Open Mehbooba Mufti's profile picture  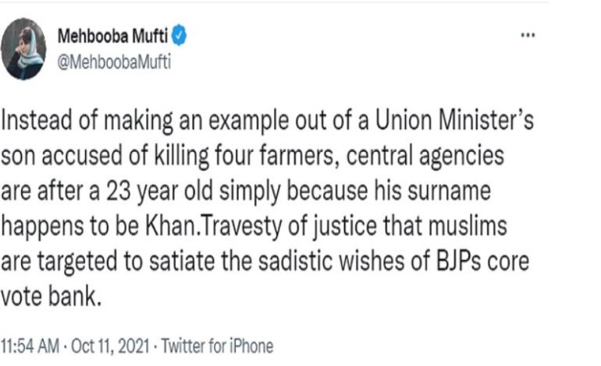[x=23, y=48]
